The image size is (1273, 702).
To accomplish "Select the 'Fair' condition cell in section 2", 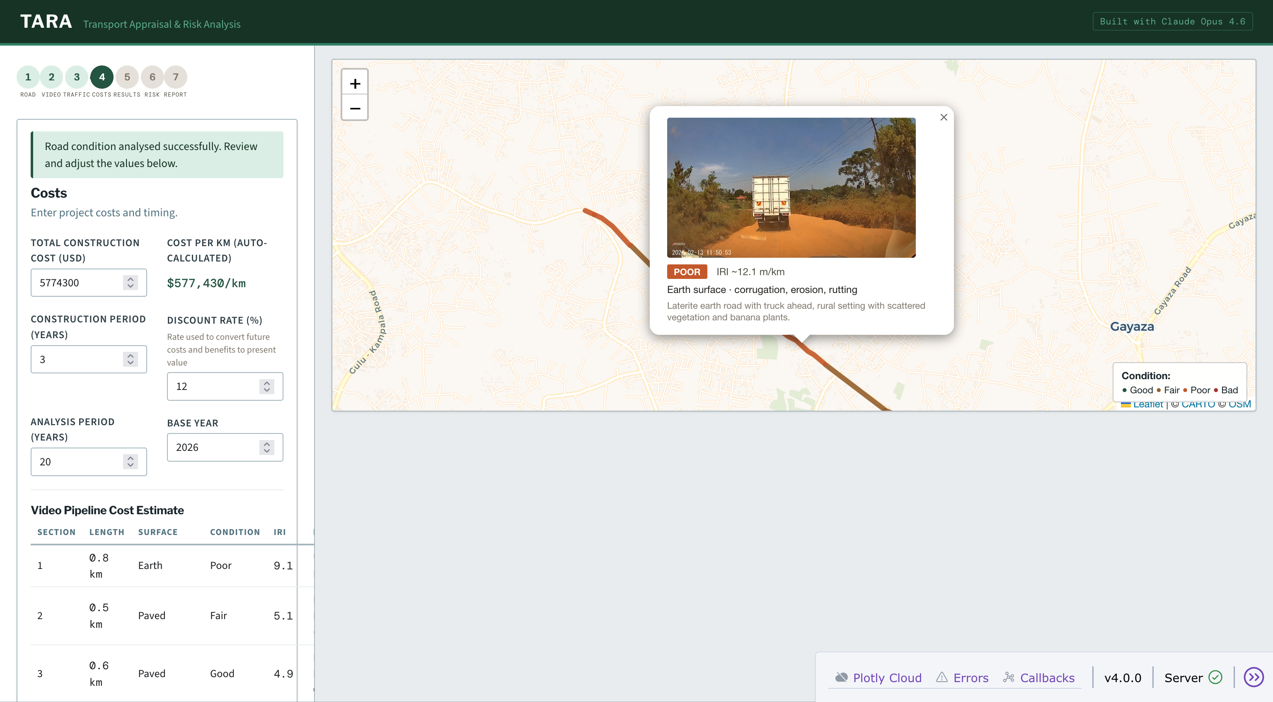I will pos(218,615).
